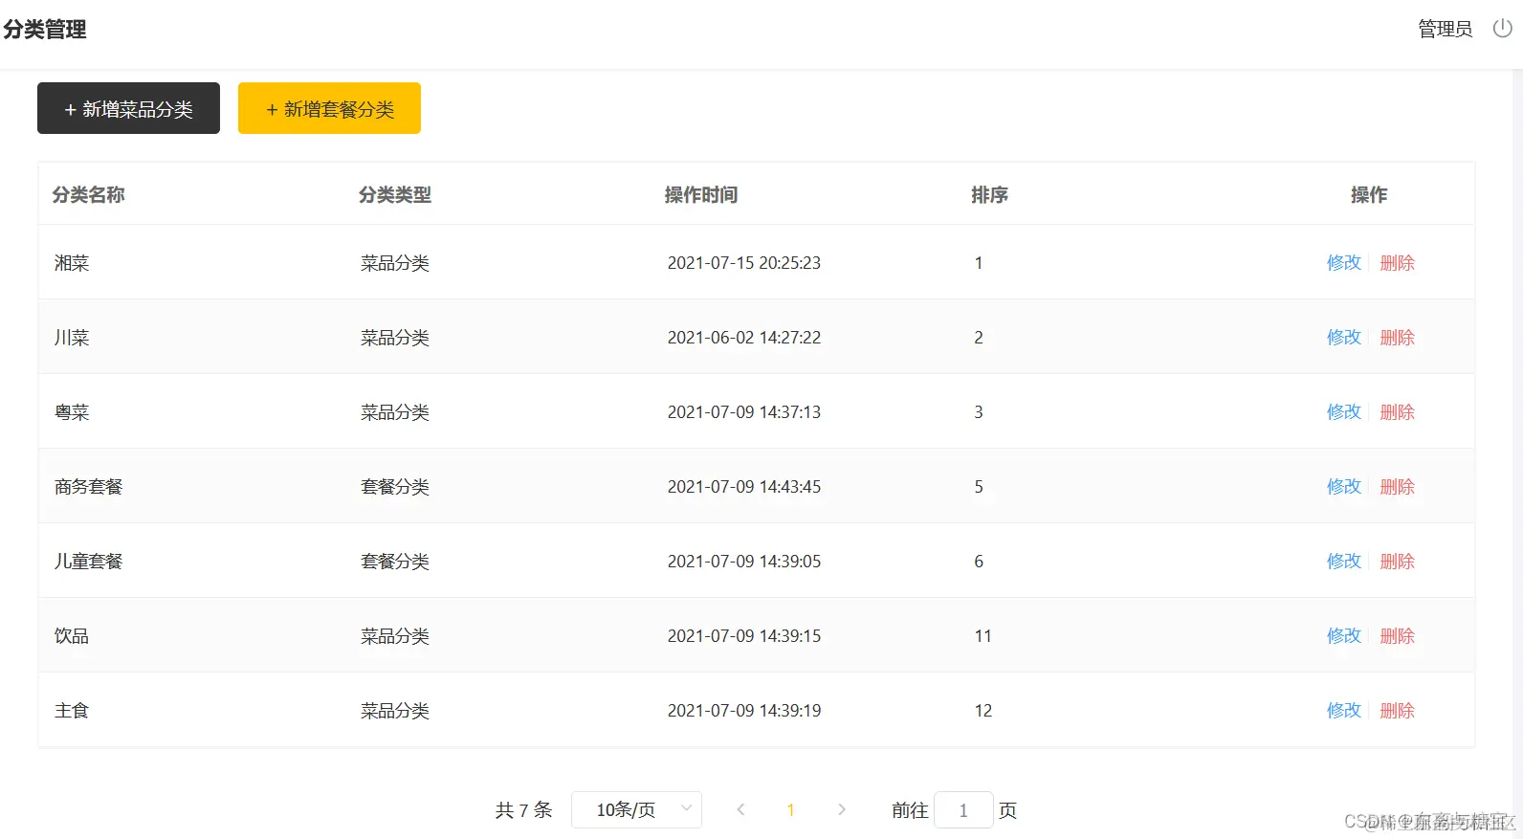Click the 分类名称 column header
The image size is (1523, 839).
(x=88, y=194)
